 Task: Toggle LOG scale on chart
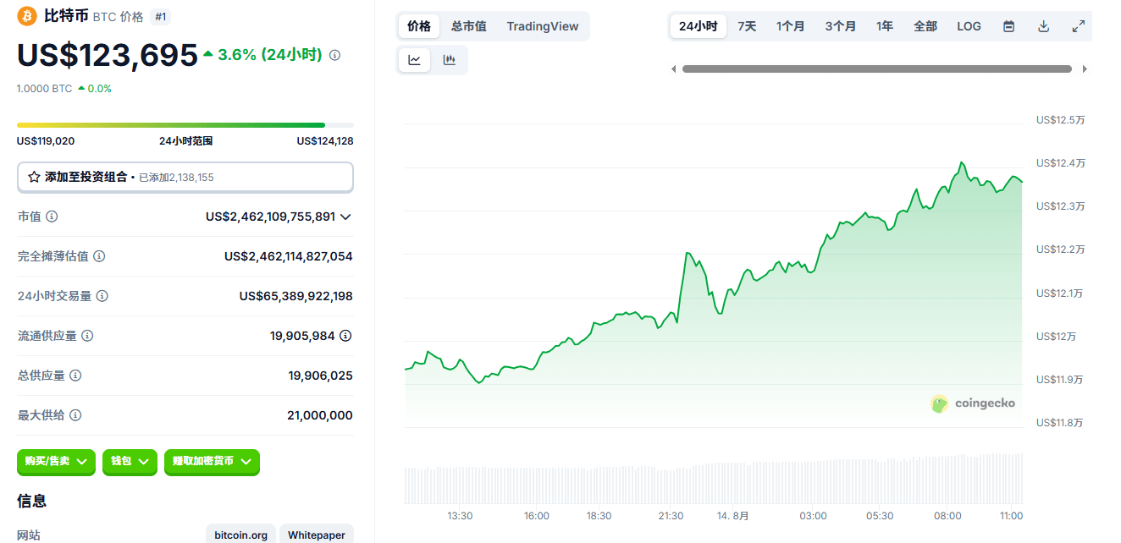(969, 26)
